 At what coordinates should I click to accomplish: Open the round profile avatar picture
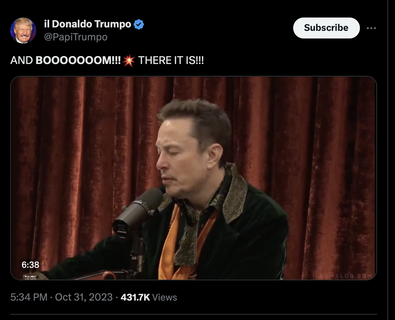coord(23,30)
